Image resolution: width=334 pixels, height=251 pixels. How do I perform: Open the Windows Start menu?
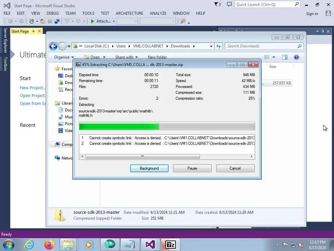point(8,244)
